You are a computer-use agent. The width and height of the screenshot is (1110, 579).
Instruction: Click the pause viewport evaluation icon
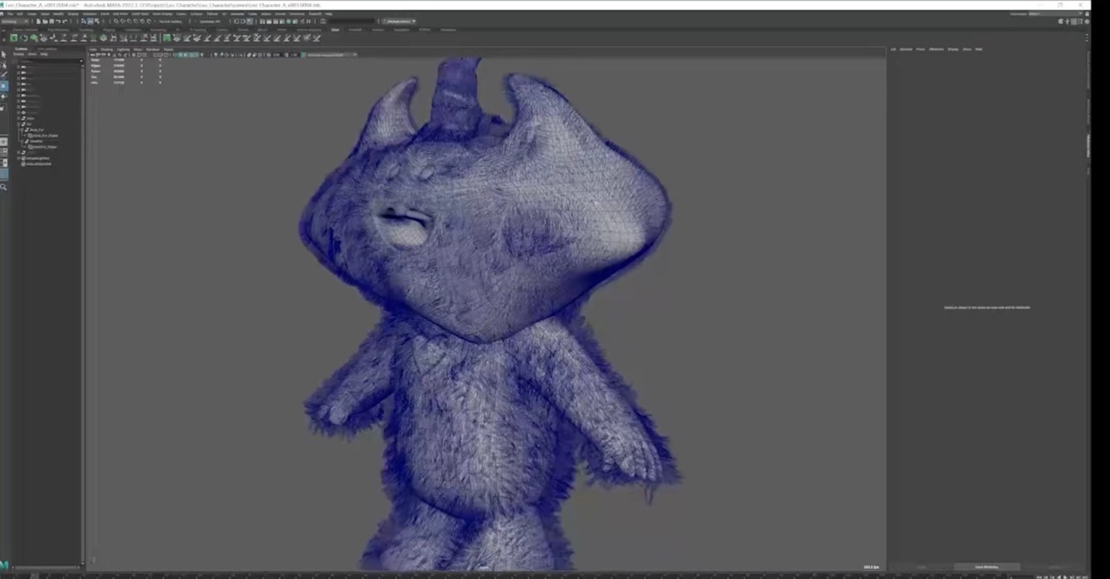tap(308, 21)
